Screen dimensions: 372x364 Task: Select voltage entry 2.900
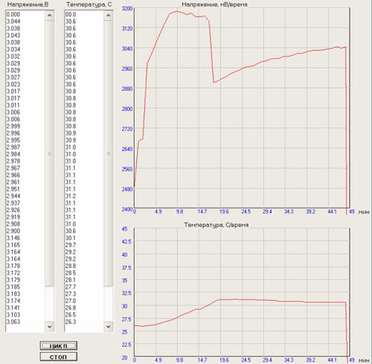(13, 231)
